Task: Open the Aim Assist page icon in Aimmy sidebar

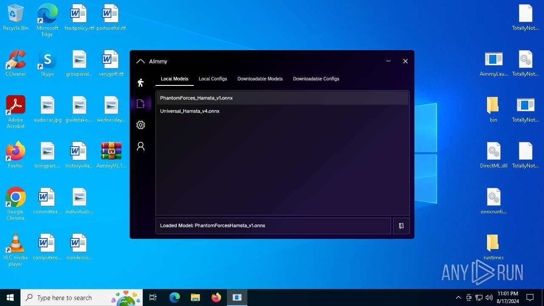Action: tap(141, 82)
